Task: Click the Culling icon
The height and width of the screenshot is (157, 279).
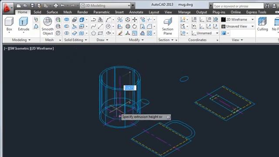Action: point(262,24)
